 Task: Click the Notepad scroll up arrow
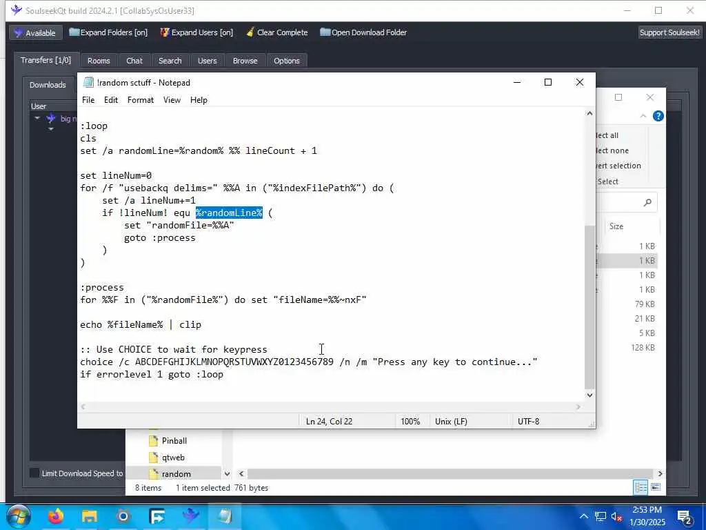[x=589, y=114]
